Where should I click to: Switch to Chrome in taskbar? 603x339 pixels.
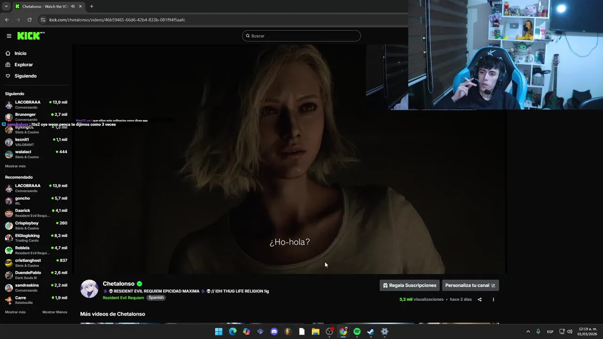[x=343, y=331]
